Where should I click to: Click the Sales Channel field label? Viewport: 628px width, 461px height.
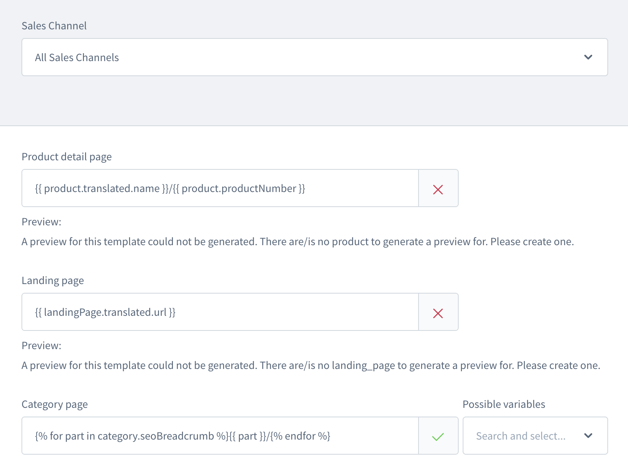[54, 26]
